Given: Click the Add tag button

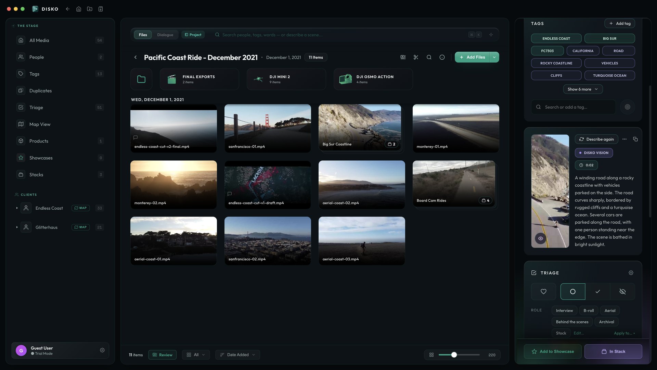Looking at the screenshot, I should (620, 23).
